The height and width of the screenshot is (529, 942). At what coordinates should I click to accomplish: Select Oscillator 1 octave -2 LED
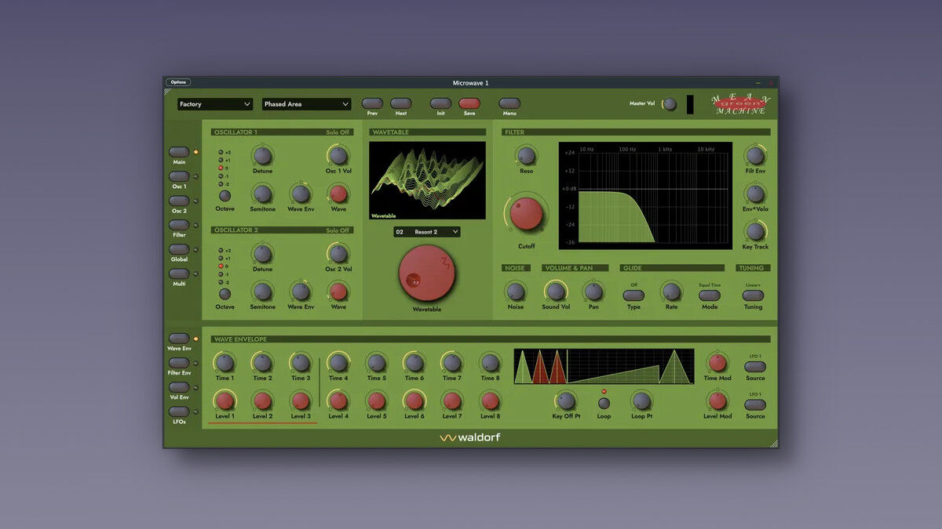[221, 184]
